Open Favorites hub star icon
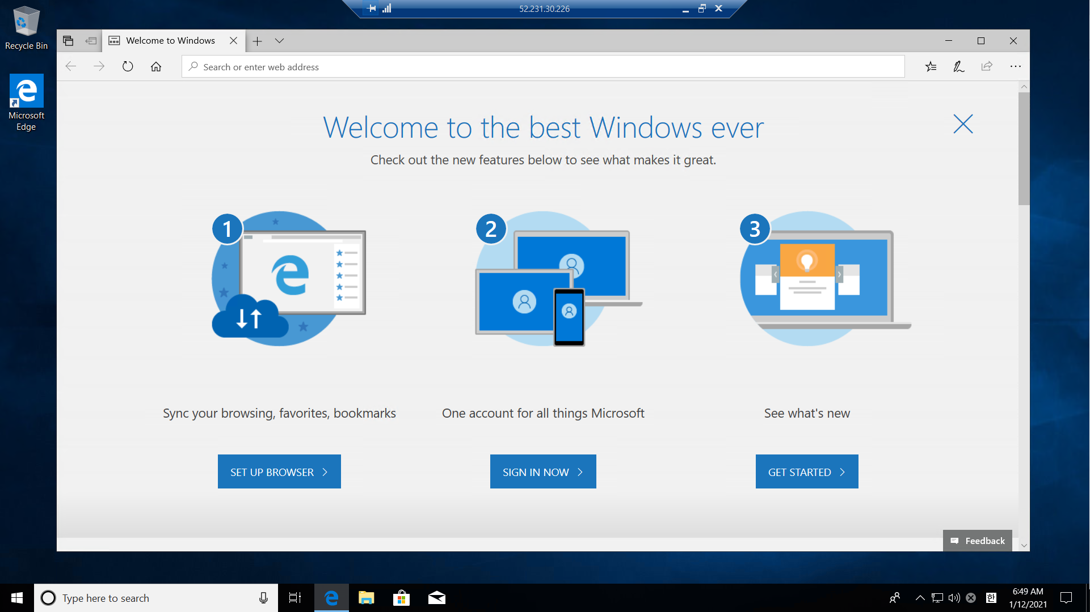The image size is (1090, 612). [x=931, y=67]
